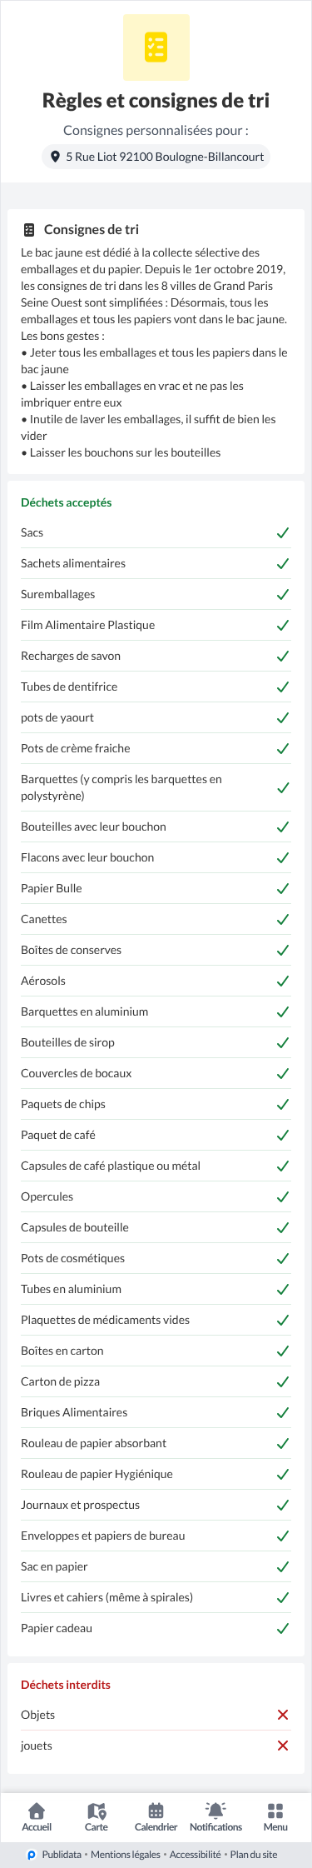Change address 5 Rue Liot Boulogne-Billancourt
Viewport: 312px width, 1868px height.
point(156,157)
